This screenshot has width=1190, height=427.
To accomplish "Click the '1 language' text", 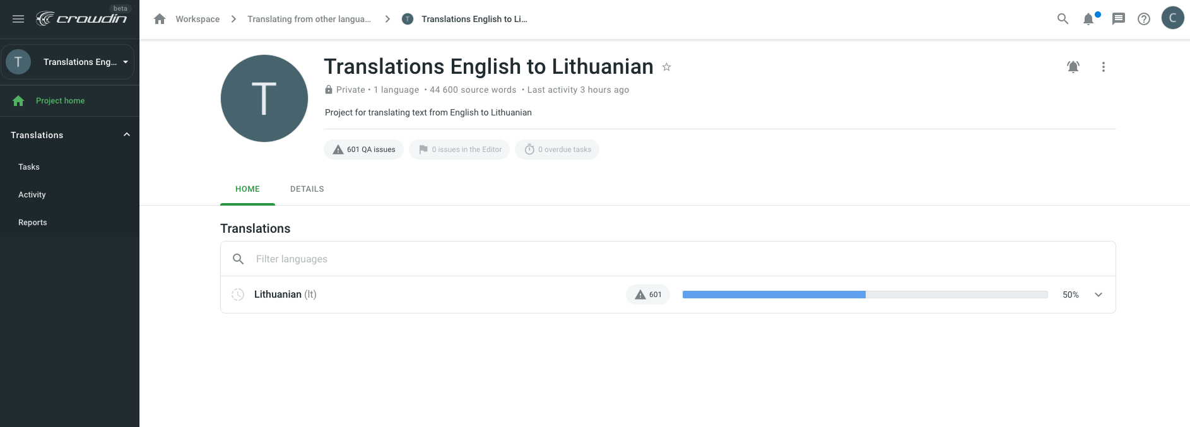I will coord(396,90).
